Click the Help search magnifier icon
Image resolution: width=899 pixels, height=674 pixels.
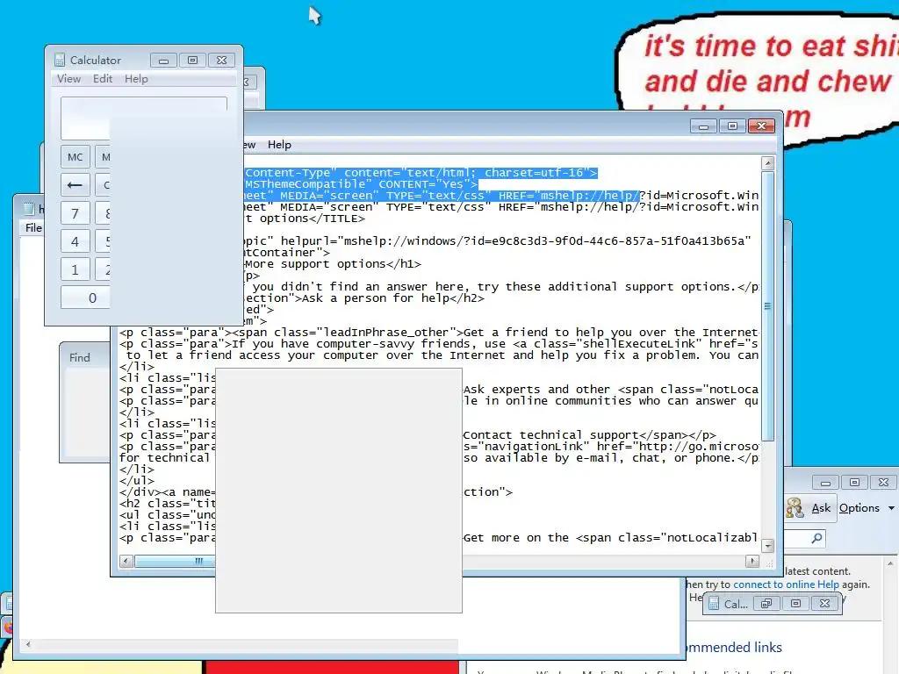tap(816, 538)
